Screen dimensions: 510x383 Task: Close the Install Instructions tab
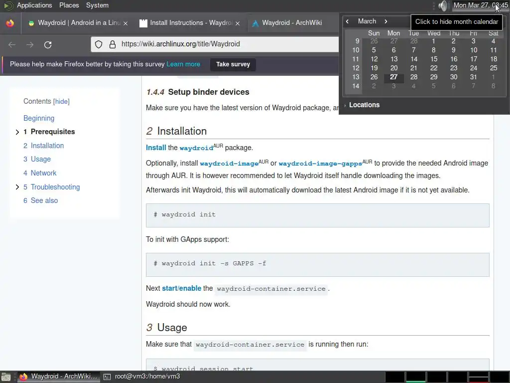(x=238, y=23)
